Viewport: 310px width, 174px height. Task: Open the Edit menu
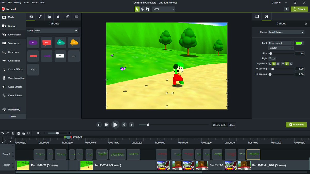[10, 2]
